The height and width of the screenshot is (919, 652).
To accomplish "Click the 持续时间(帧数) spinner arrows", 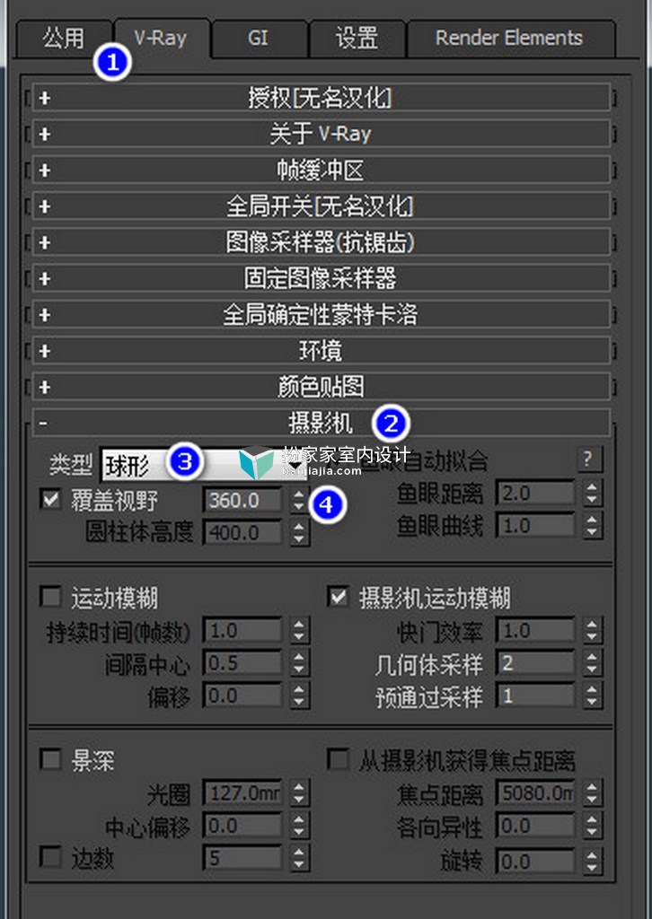I will pos(300,631).
